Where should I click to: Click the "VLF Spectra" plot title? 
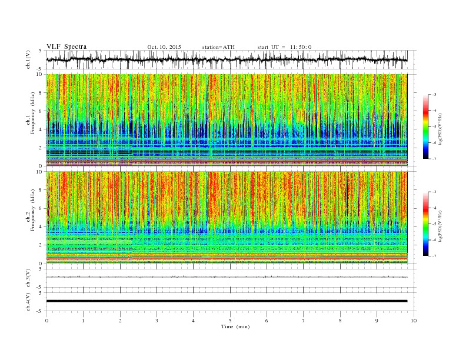[66, 46]
